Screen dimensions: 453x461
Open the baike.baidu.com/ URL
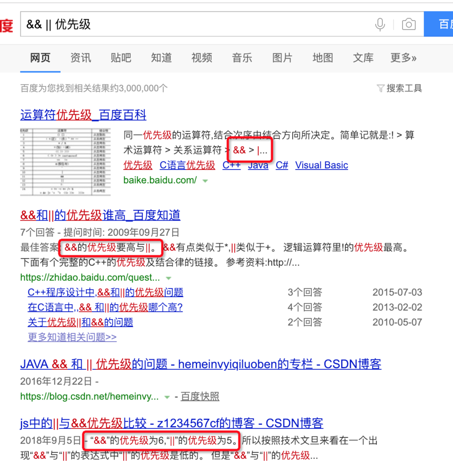pyautogui.click(x=160, y=180)
